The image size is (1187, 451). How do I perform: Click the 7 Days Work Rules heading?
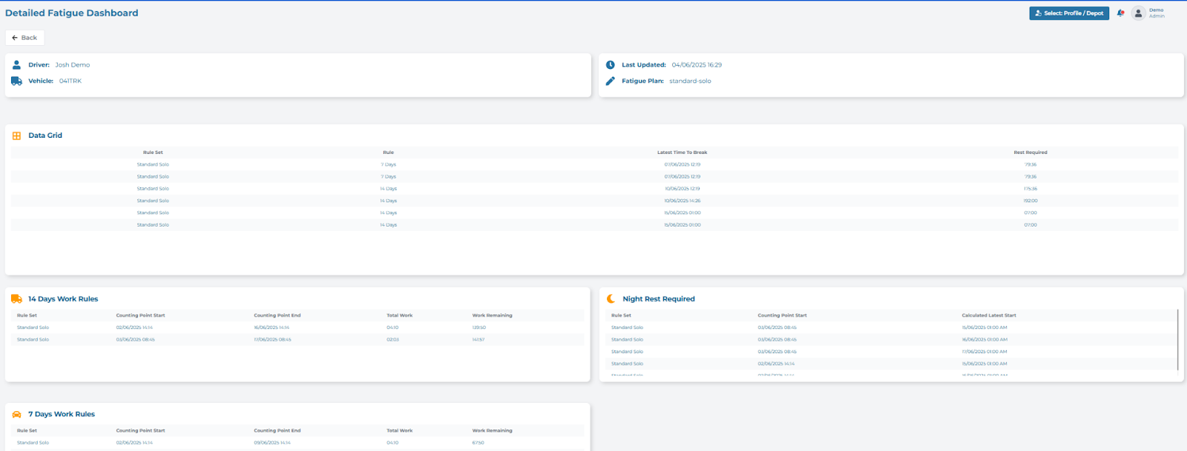click(x=62, y=415)
